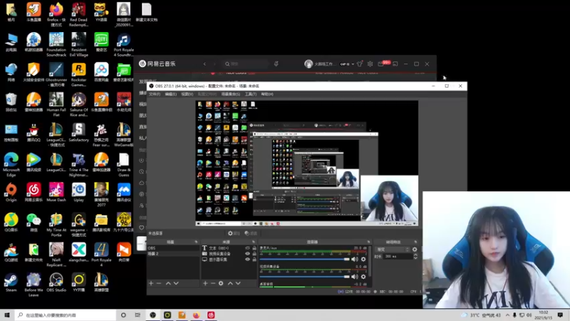Image resolution: width=570 pixels, height=321 pixels.
Task: Click NetEase Music search field
Action: [245, 63]
